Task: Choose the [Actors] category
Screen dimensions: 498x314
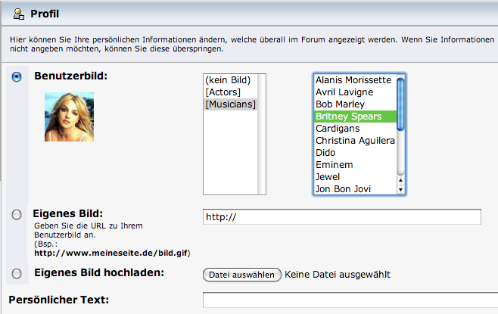Action: coord(230,92)
